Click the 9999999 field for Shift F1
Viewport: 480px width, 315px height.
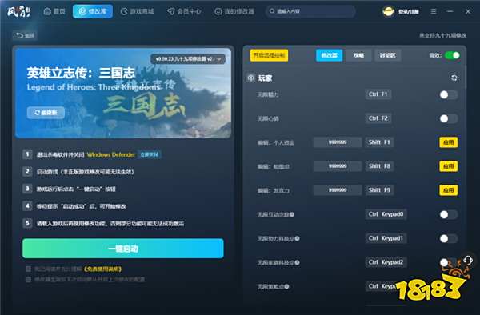(x=338, y=142)
